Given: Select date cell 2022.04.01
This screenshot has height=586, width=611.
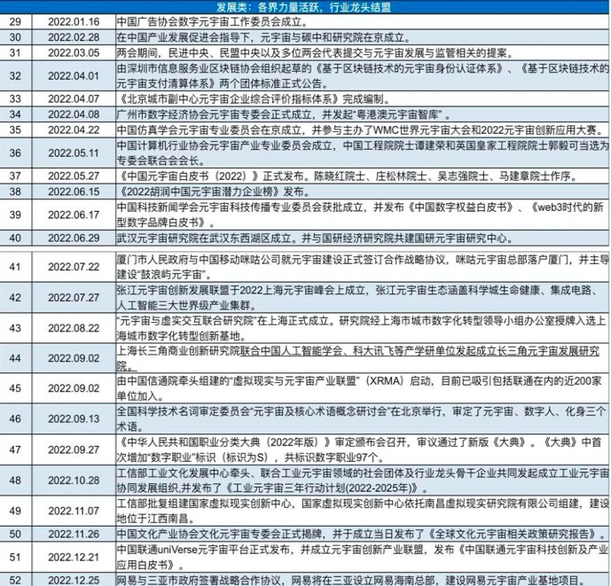Looking at the screenshot, I should [x=74, y=75].
